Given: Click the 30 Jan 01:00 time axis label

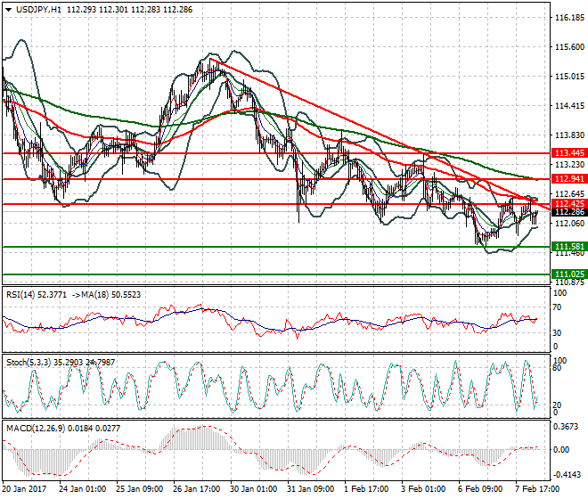Looking at the screenshot, I should 254,489.
